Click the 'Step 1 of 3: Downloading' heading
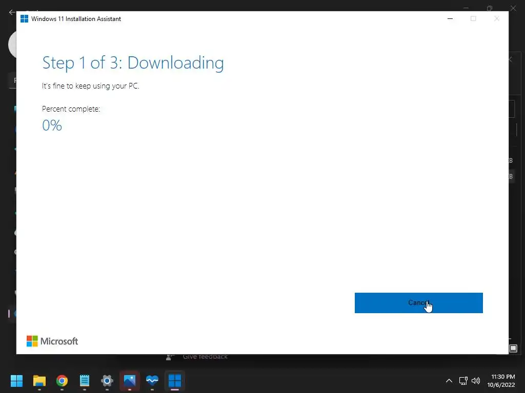Screen dimensions: 525x393 tap(133, 63)
